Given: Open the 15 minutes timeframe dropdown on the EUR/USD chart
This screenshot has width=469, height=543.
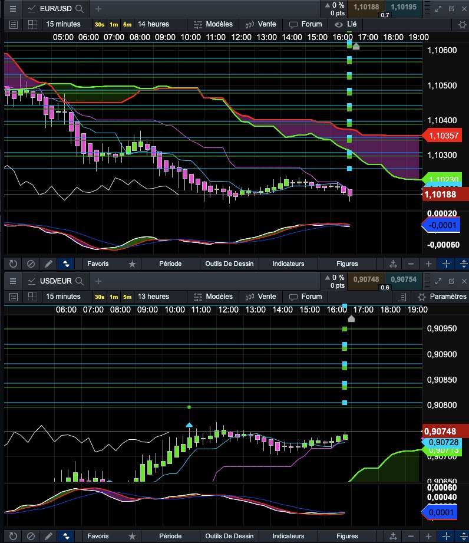Looking at the screenshot, I should point(63,24).
